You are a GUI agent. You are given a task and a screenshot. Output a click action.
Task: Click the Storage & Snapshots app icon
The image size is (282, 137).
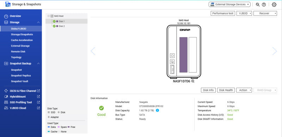click(x=8, y=4)
